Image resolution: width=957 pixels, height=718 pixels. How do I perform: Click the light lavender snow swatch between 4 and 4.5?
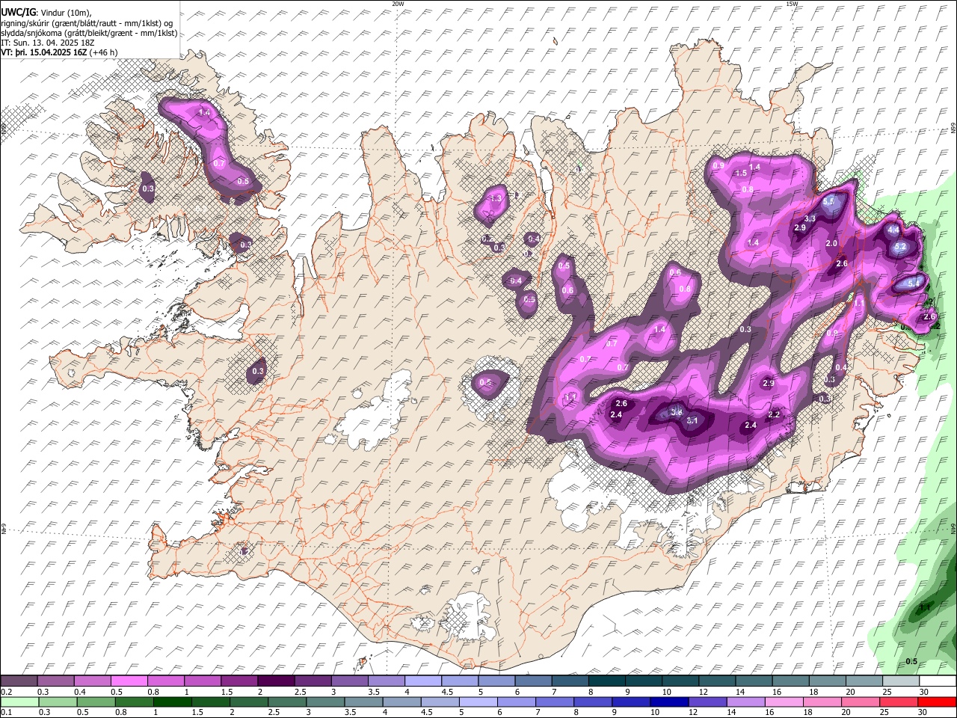tap(422, 681)
